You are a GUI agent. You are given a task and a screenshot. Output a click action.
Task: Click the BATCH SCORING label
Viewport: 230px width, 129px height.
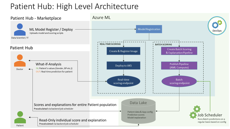[164, 44]
